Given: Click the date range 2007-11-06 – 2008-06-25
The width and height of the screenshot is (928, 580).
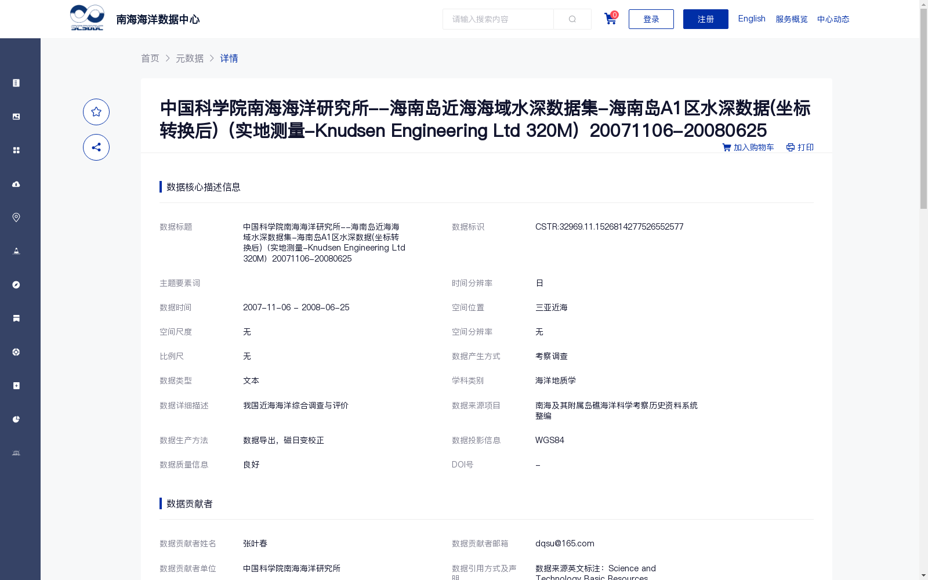Looking at the screenshot, I should (296, 307).
